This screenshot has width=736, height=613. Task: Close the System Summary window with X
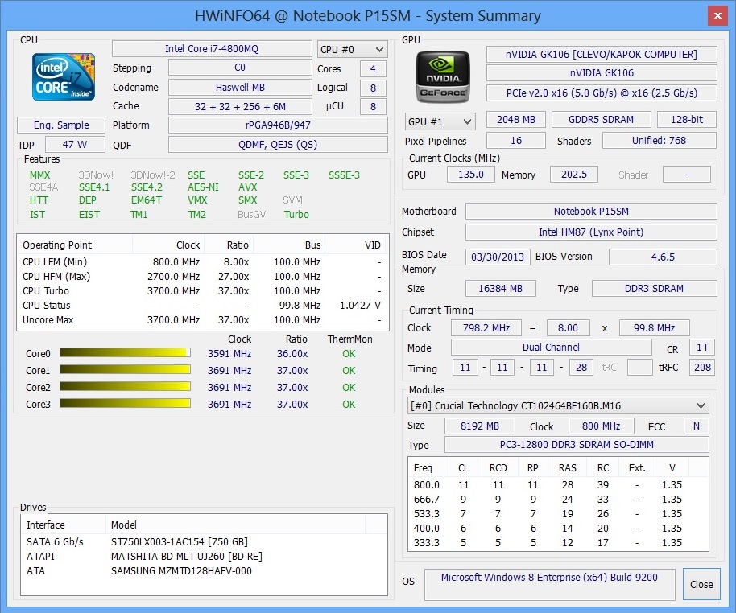tap(717, 15)
